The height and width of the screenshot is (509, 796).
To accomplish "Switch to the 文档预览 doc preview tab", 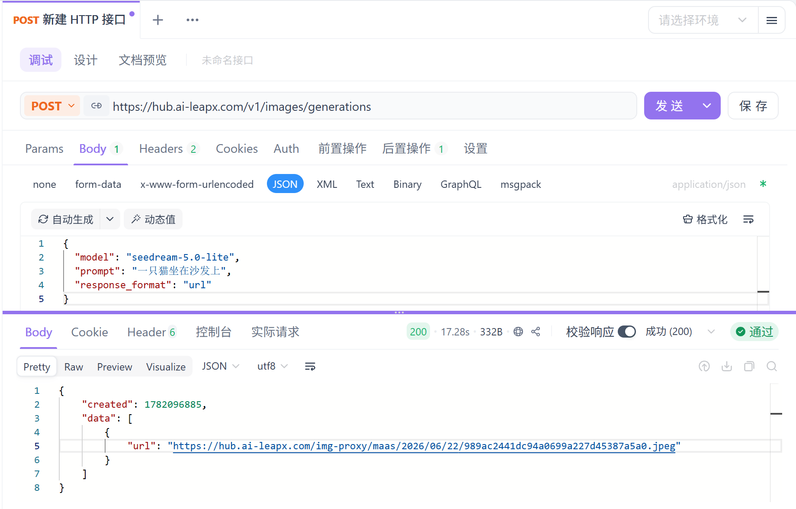I will pyautogui.click(x=142, y=60).
